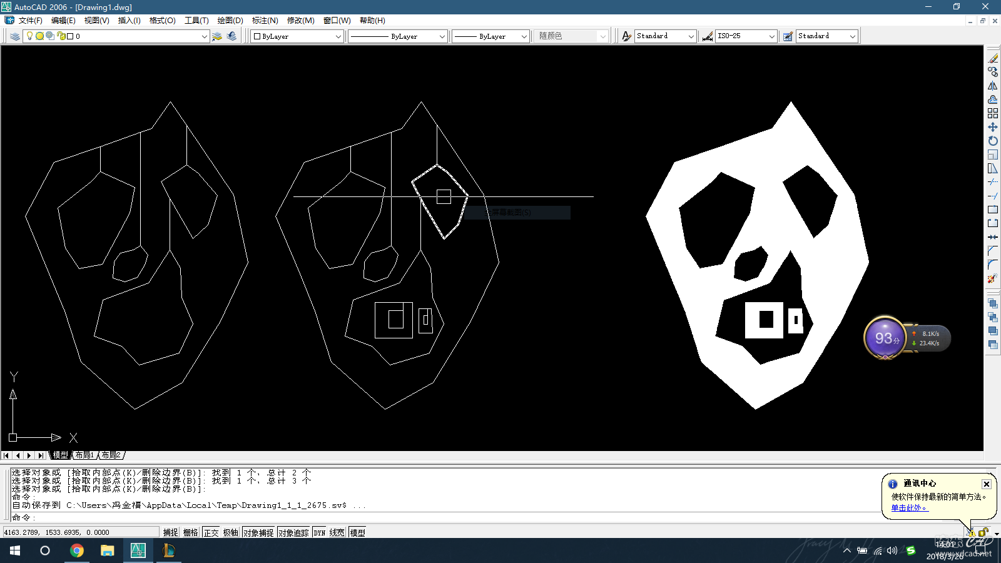Click Bring to Front draw order icon
The height and width of the screenshot is (563, 1001).
coord(993,303)
